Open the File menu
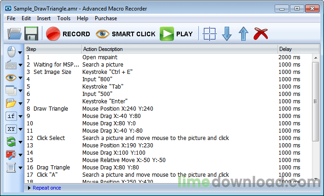 (11, 18)
